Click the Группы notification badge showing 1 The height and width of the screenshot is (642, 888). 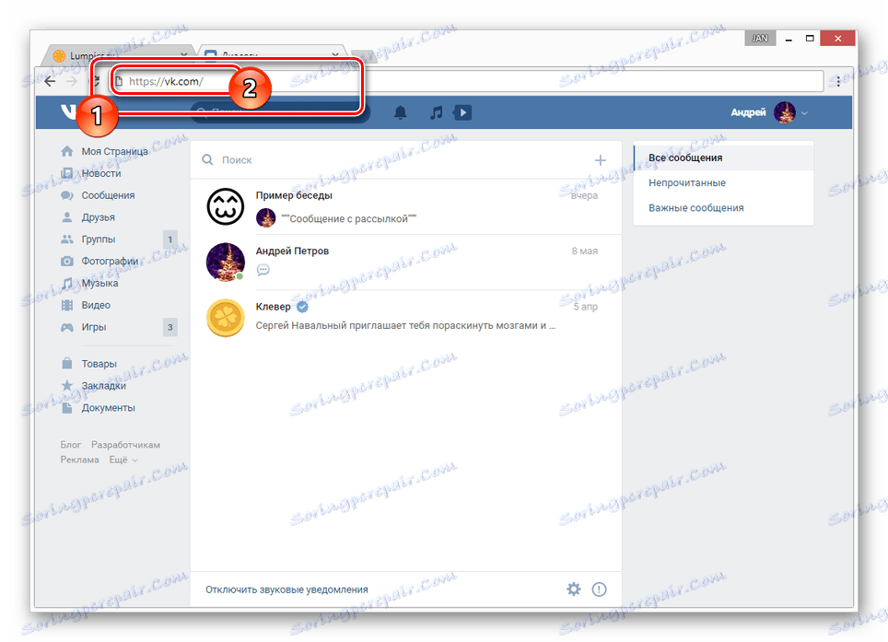tap(169, 239)
